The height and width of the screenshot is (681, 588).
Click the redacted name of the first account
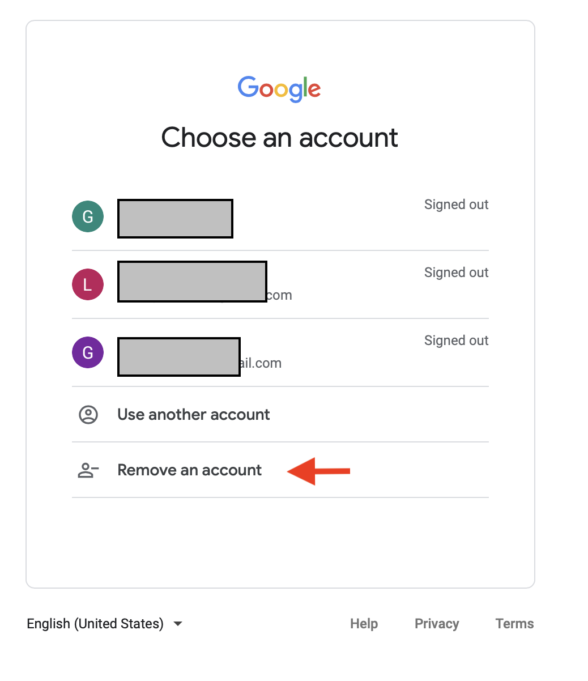pos(175,219)
